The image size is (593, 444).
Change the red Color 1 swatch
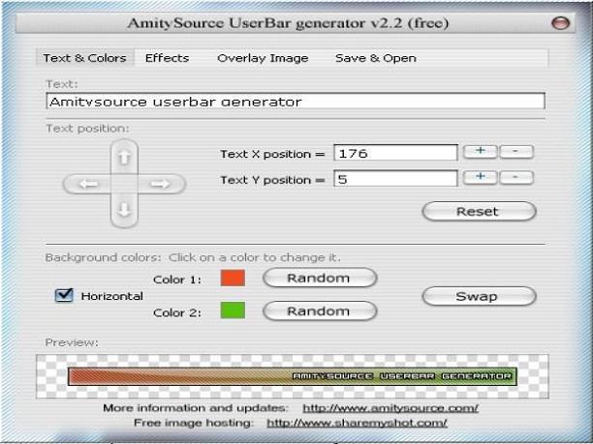coord(233,278)
